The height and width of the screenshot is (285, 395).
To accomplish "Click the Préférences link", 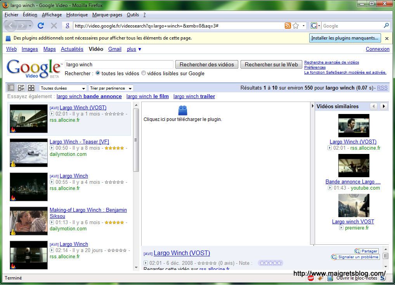I will pyautogui.click(x=315, y=67).
